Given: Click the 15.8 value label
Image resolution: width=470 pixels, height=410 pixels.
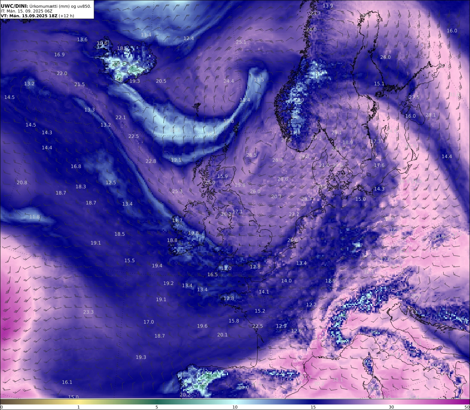Looking at the screenshot, I should [234, 321].
